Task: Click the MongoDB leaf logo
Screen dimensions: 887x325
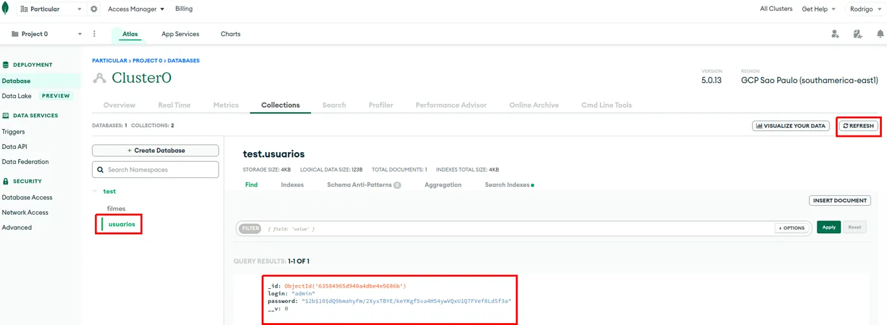Action: click(x=5, y=9)
